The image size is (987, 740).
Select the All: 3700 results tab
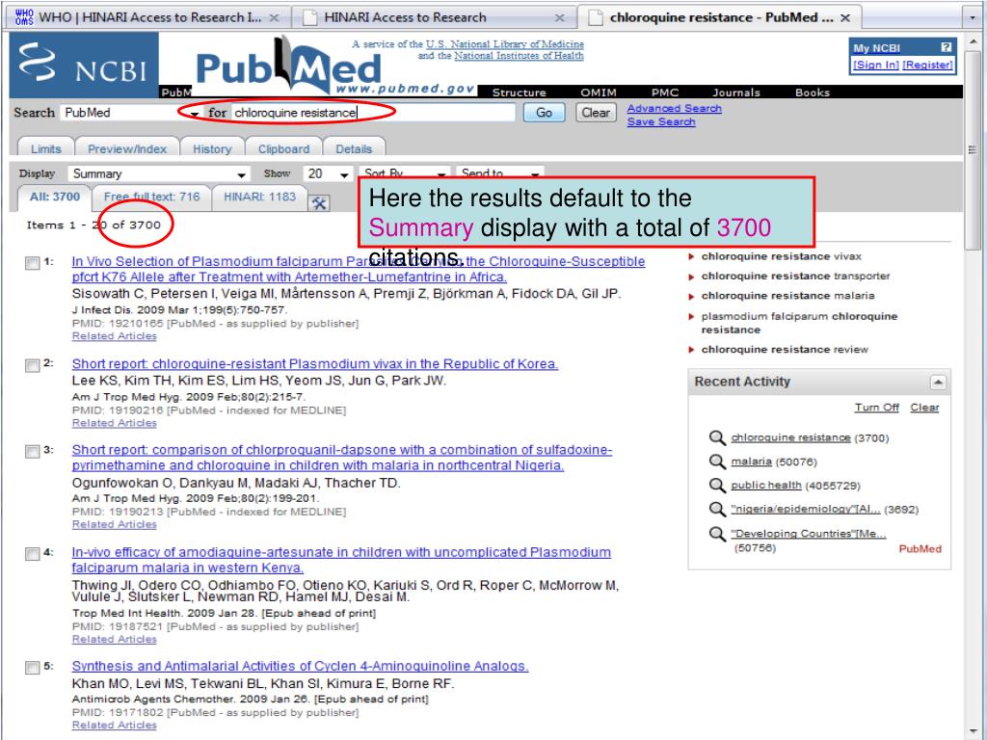coord(55,197)
